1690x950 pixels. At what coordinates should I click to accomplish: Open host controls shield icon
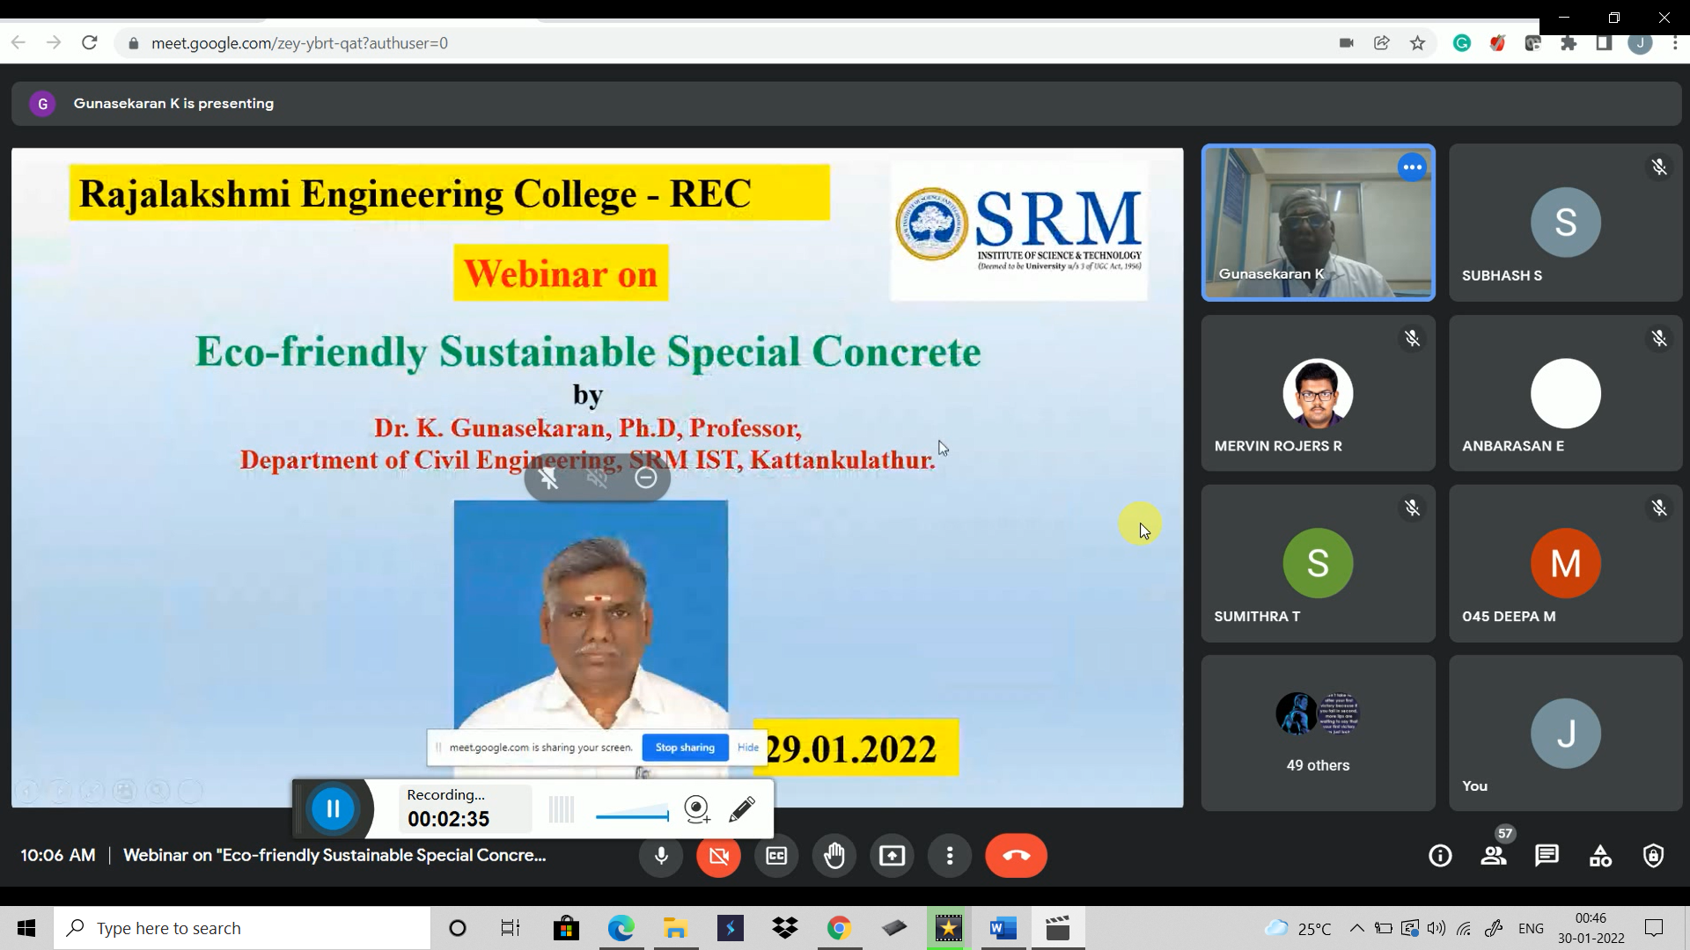[x=1653, y=856]
